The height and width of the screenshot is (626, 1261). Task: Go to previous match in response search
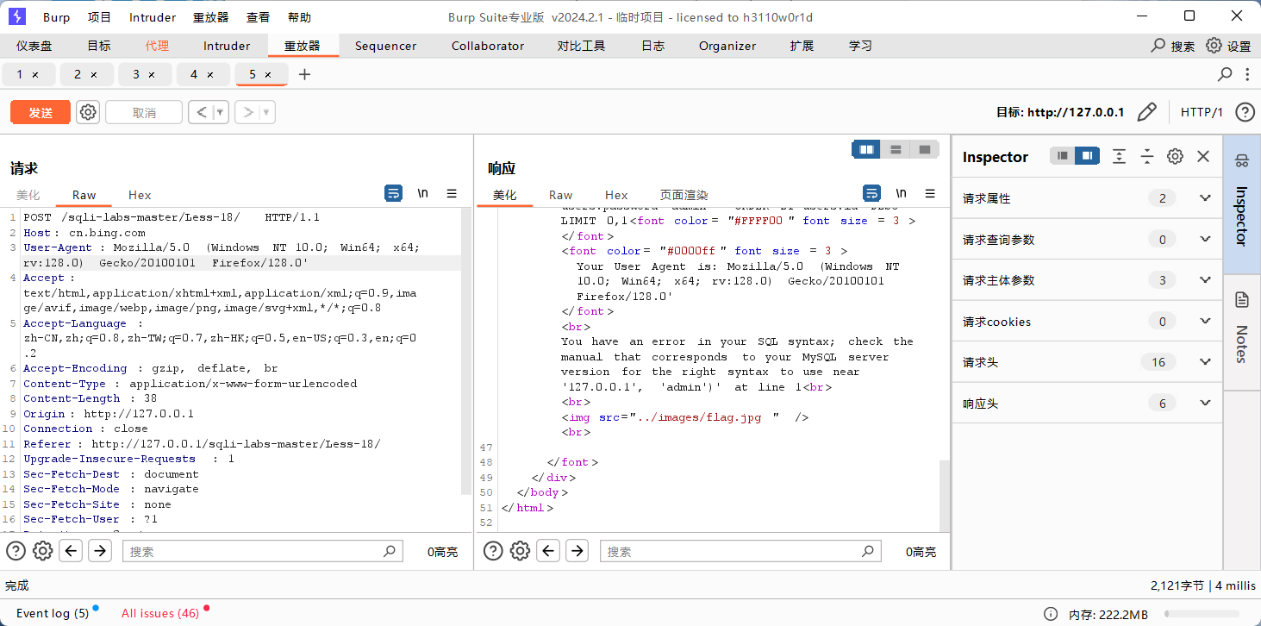548,551
